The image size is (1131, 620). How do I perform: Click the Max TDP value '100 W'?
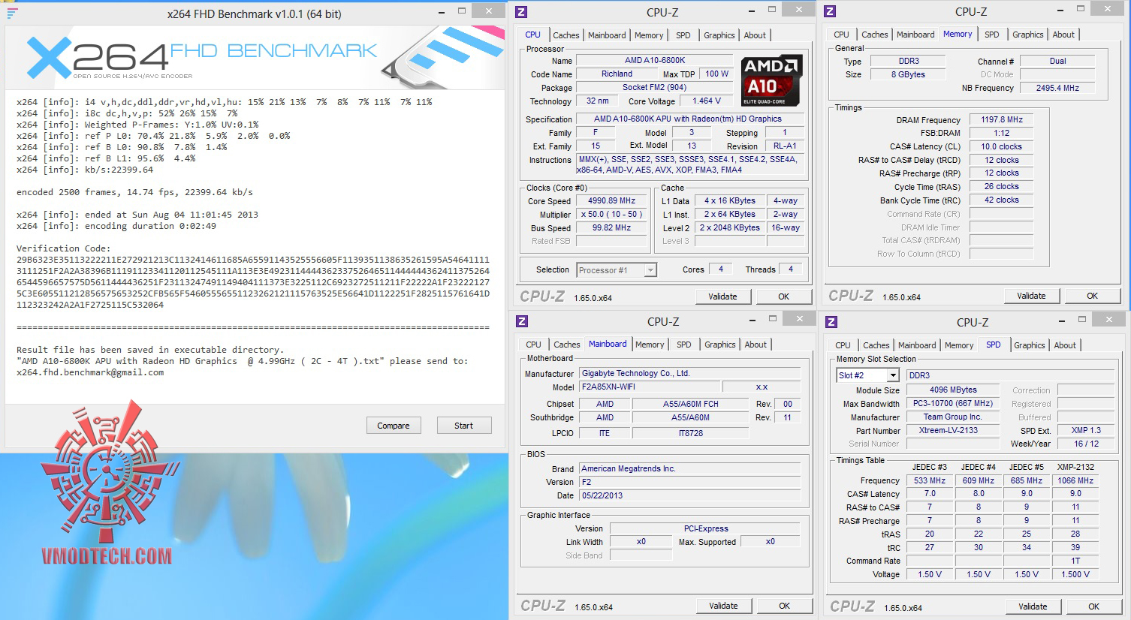point(716,74)
